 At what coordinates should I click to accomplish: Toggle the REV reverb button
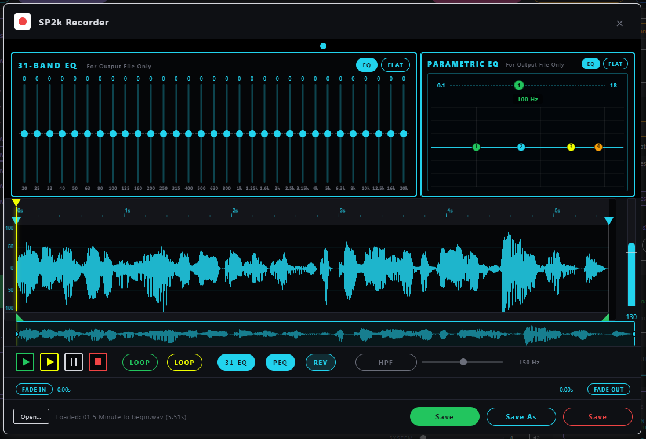pos(321,363)
